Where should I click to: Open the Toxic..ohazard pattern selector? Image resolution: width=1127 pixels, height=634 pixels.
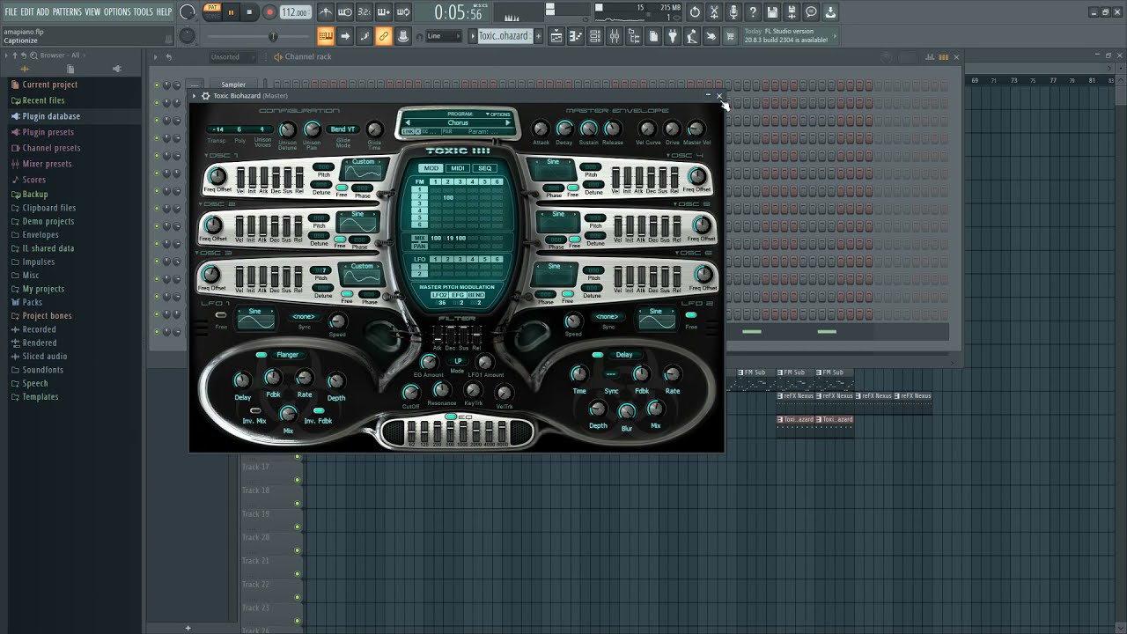(x=504, y=36)
